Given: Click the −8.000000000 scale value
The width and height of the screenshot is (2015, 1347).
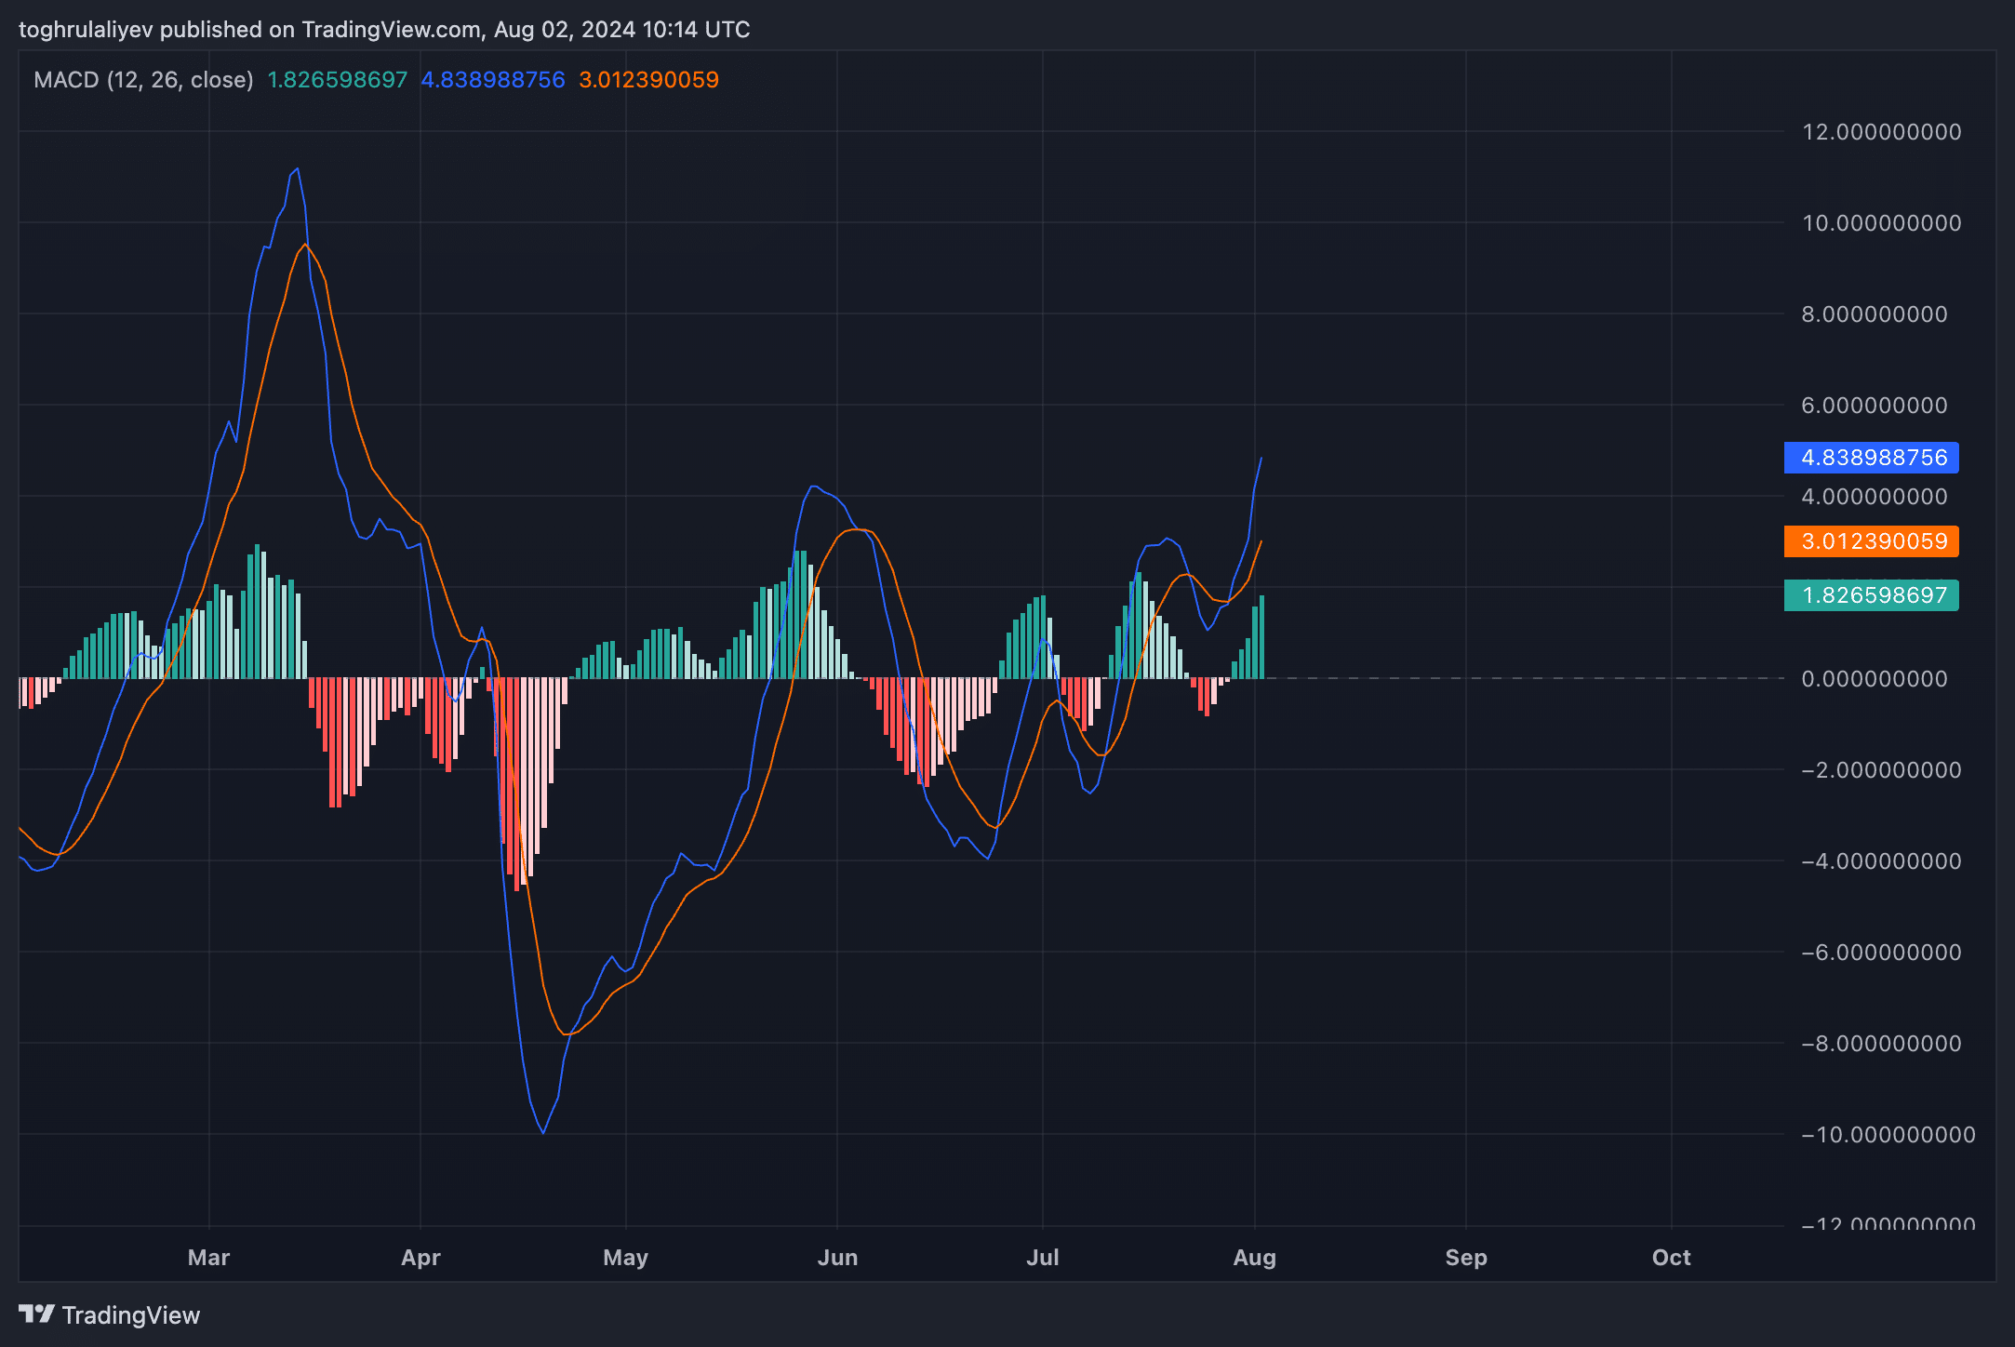Looking at the screenshot, I should (x=1882, y=1044).
